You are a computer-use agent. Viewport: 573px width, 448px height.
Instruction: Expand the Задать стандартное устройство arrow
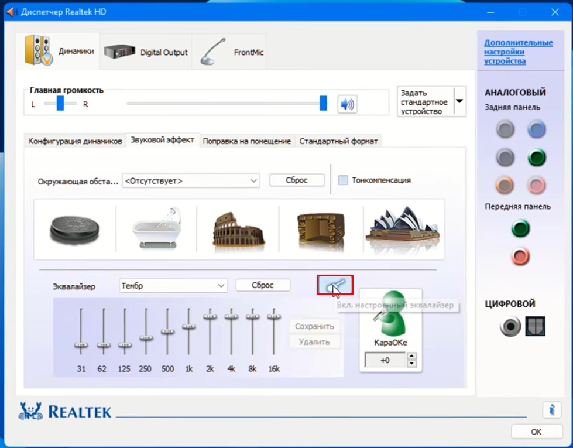(459, 101)
